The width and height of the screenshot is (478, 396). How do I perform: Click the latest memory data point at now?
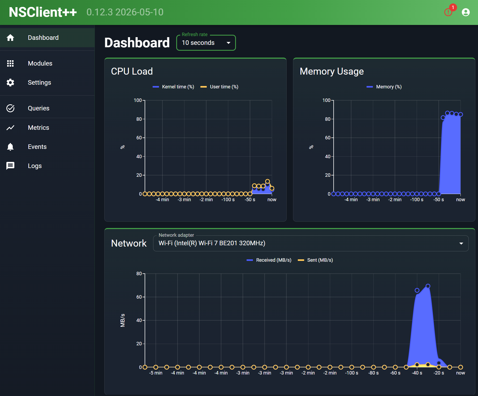click(x=460, y=114)
